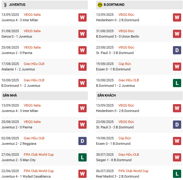Open VĐQG Italia link for Genoa match

[x=32, y=31]
